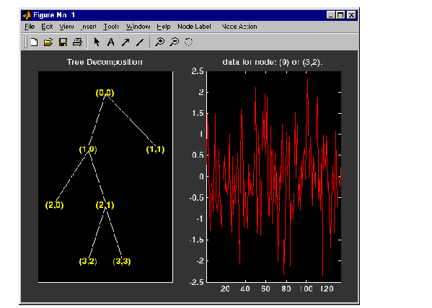Enable the Zoom In magnifier
The width and height of the screenshot is (432, 308).
pos(159,42)
